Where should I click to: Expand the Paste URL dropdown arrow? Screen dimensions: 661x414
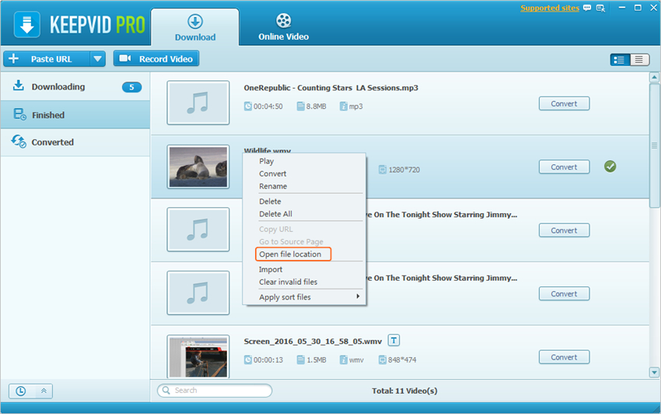[97, 58]
